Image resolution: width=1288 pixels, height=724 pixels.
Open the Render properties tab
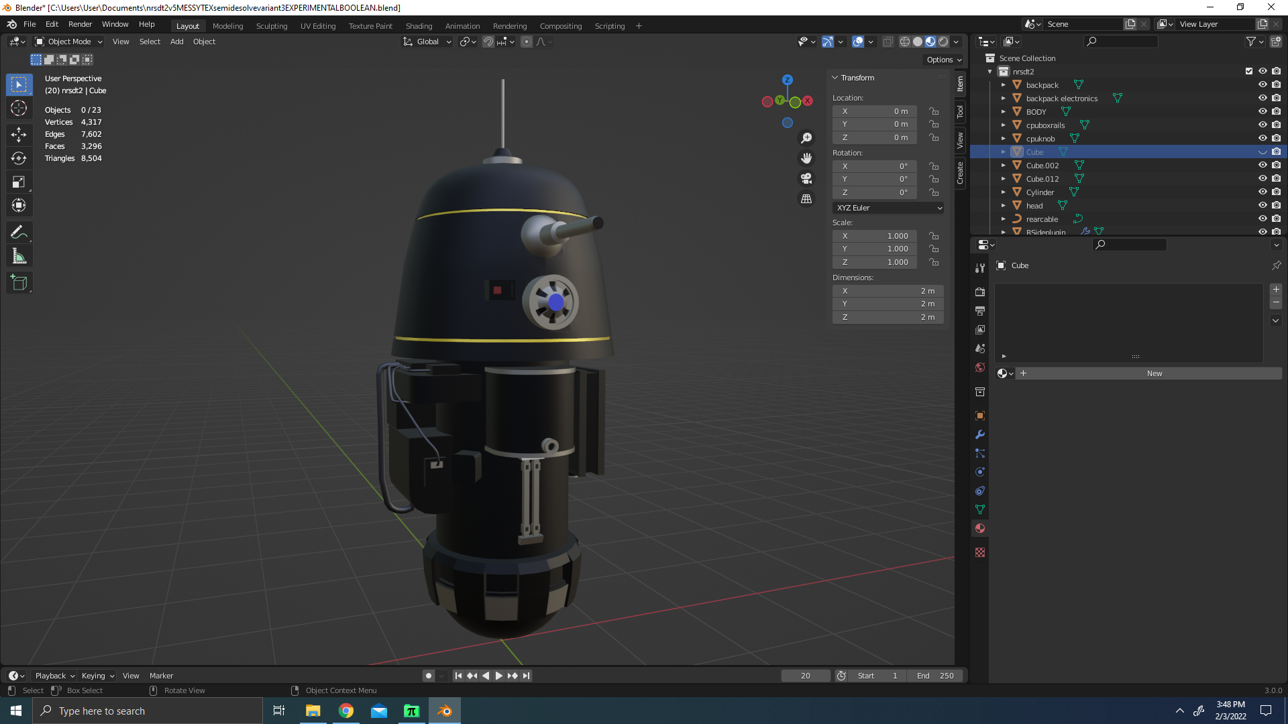[980, 292]
